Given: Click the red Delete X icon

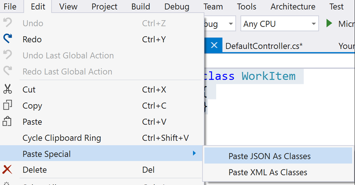Looking at the screenshot, I should tap(8, 170).
